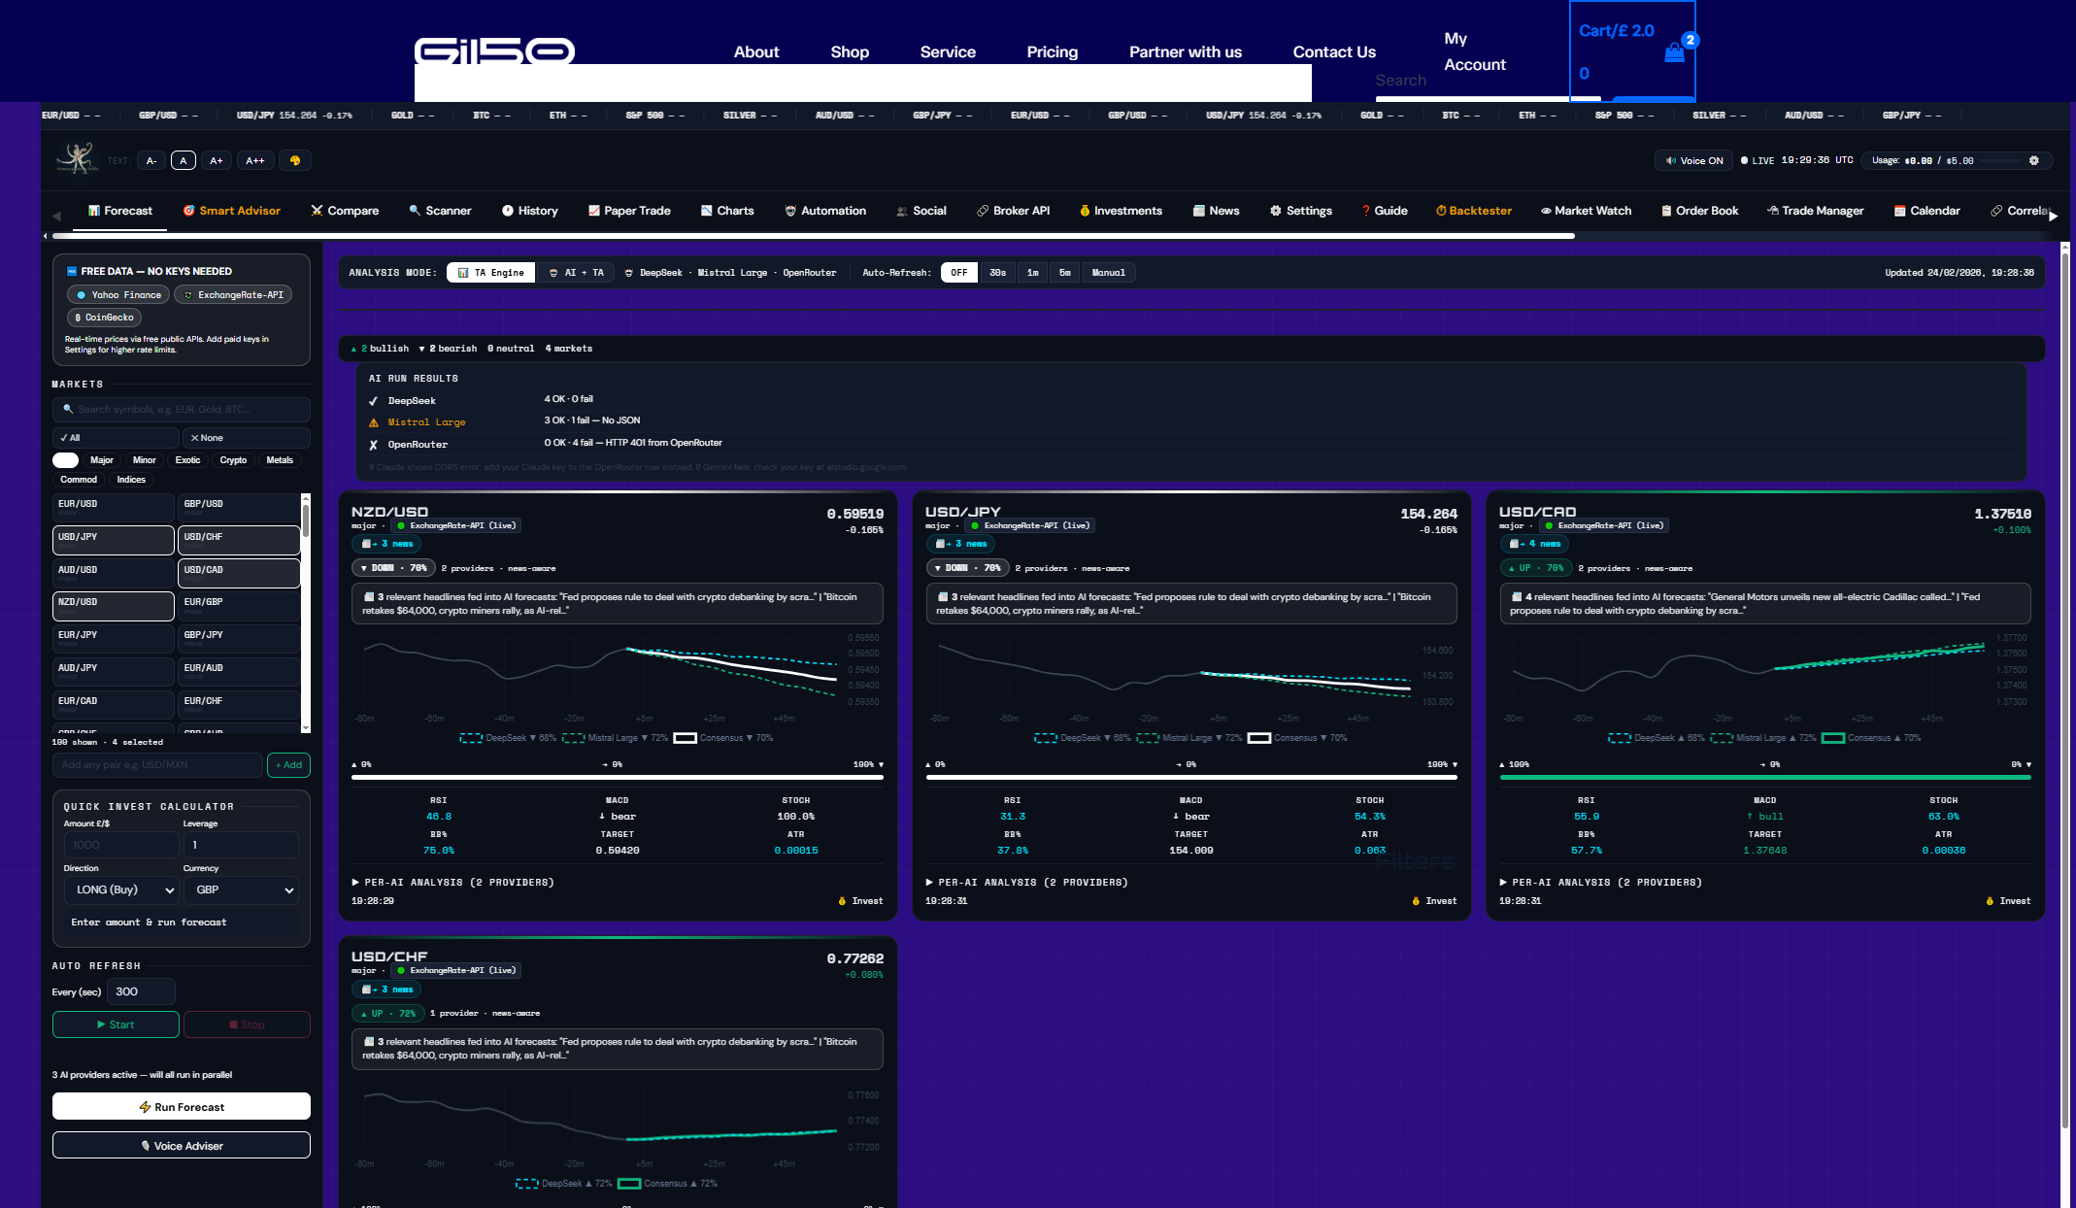Expand Per-AI Analysis on USD/JPY card
Screen dimensions: 2076x1208
tap(1026, 883)
